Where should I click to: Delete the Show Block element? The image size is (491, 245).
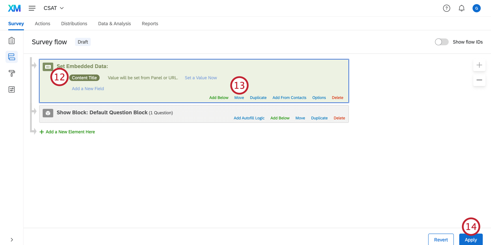click(339, 118)
